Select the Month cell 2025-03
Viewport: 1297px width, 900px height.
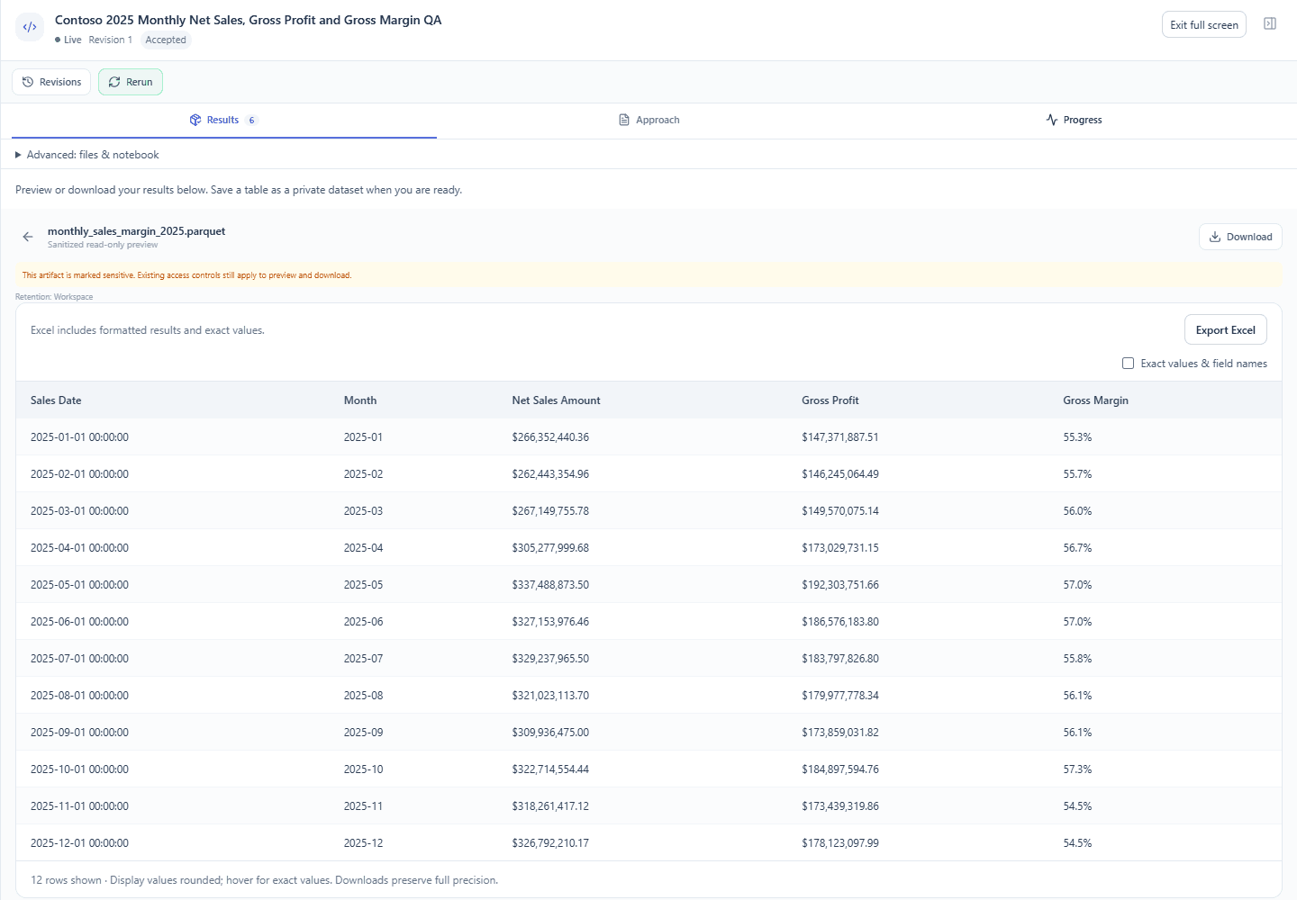coord(363,511)
